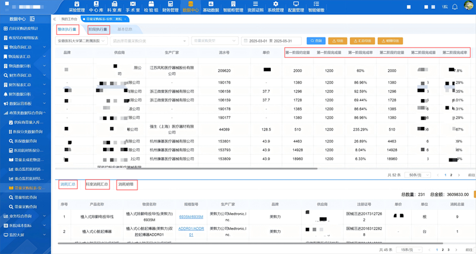Viewport: 476px width, 254px height.
Task: Open the 手术室 module in top bar
Action: [x=133, y=7]
